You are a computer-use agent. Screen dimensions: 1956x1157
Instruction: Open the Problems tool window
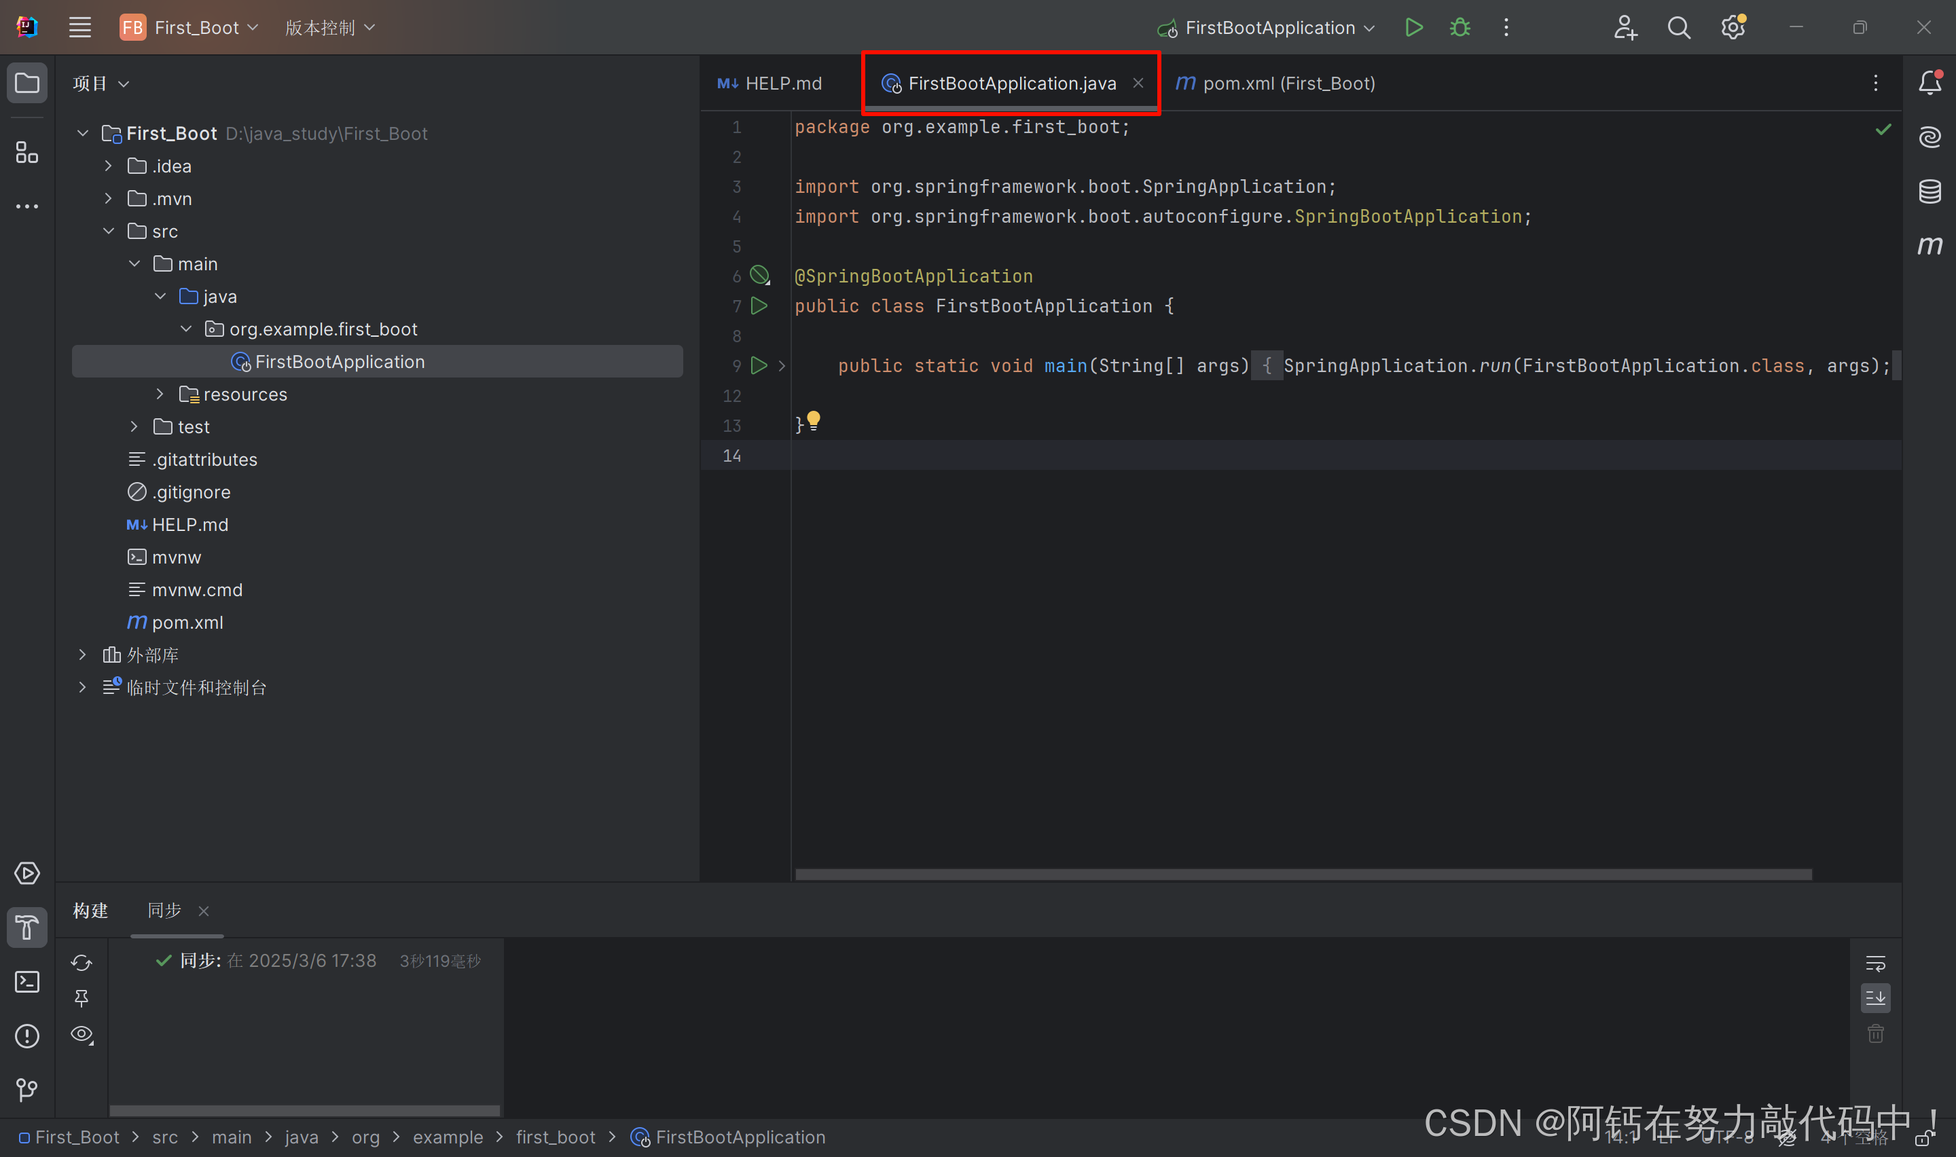coord(27,1035)
